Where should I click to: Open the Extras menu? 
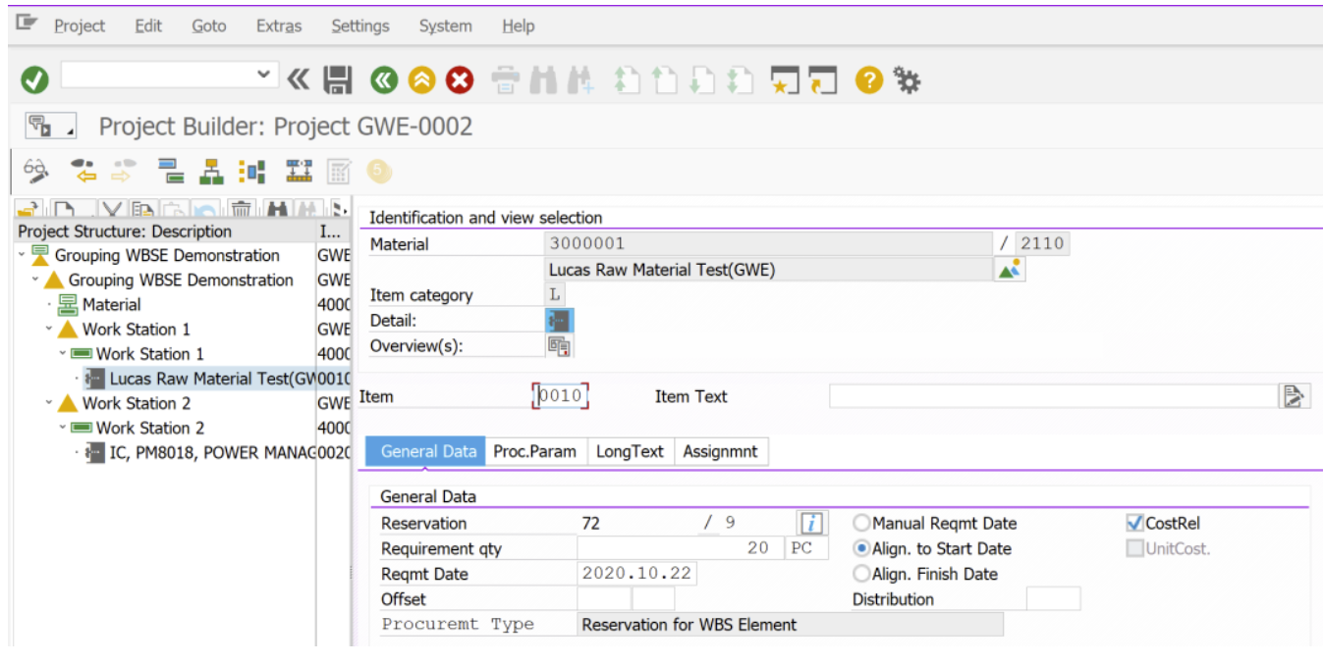tap(278, 26)
